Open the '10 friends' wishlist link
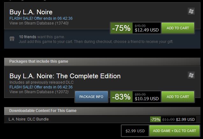This screenshot has width=203, height=139. coord(27,37)
